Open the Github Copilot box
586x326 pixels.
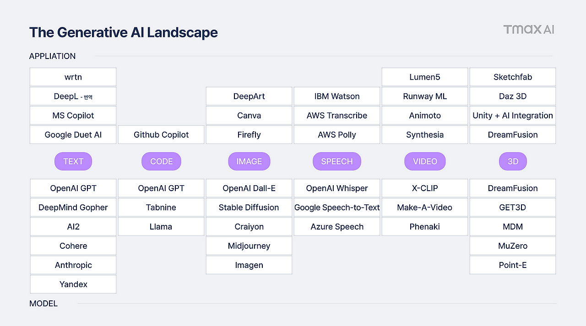[x=161, y=135]
